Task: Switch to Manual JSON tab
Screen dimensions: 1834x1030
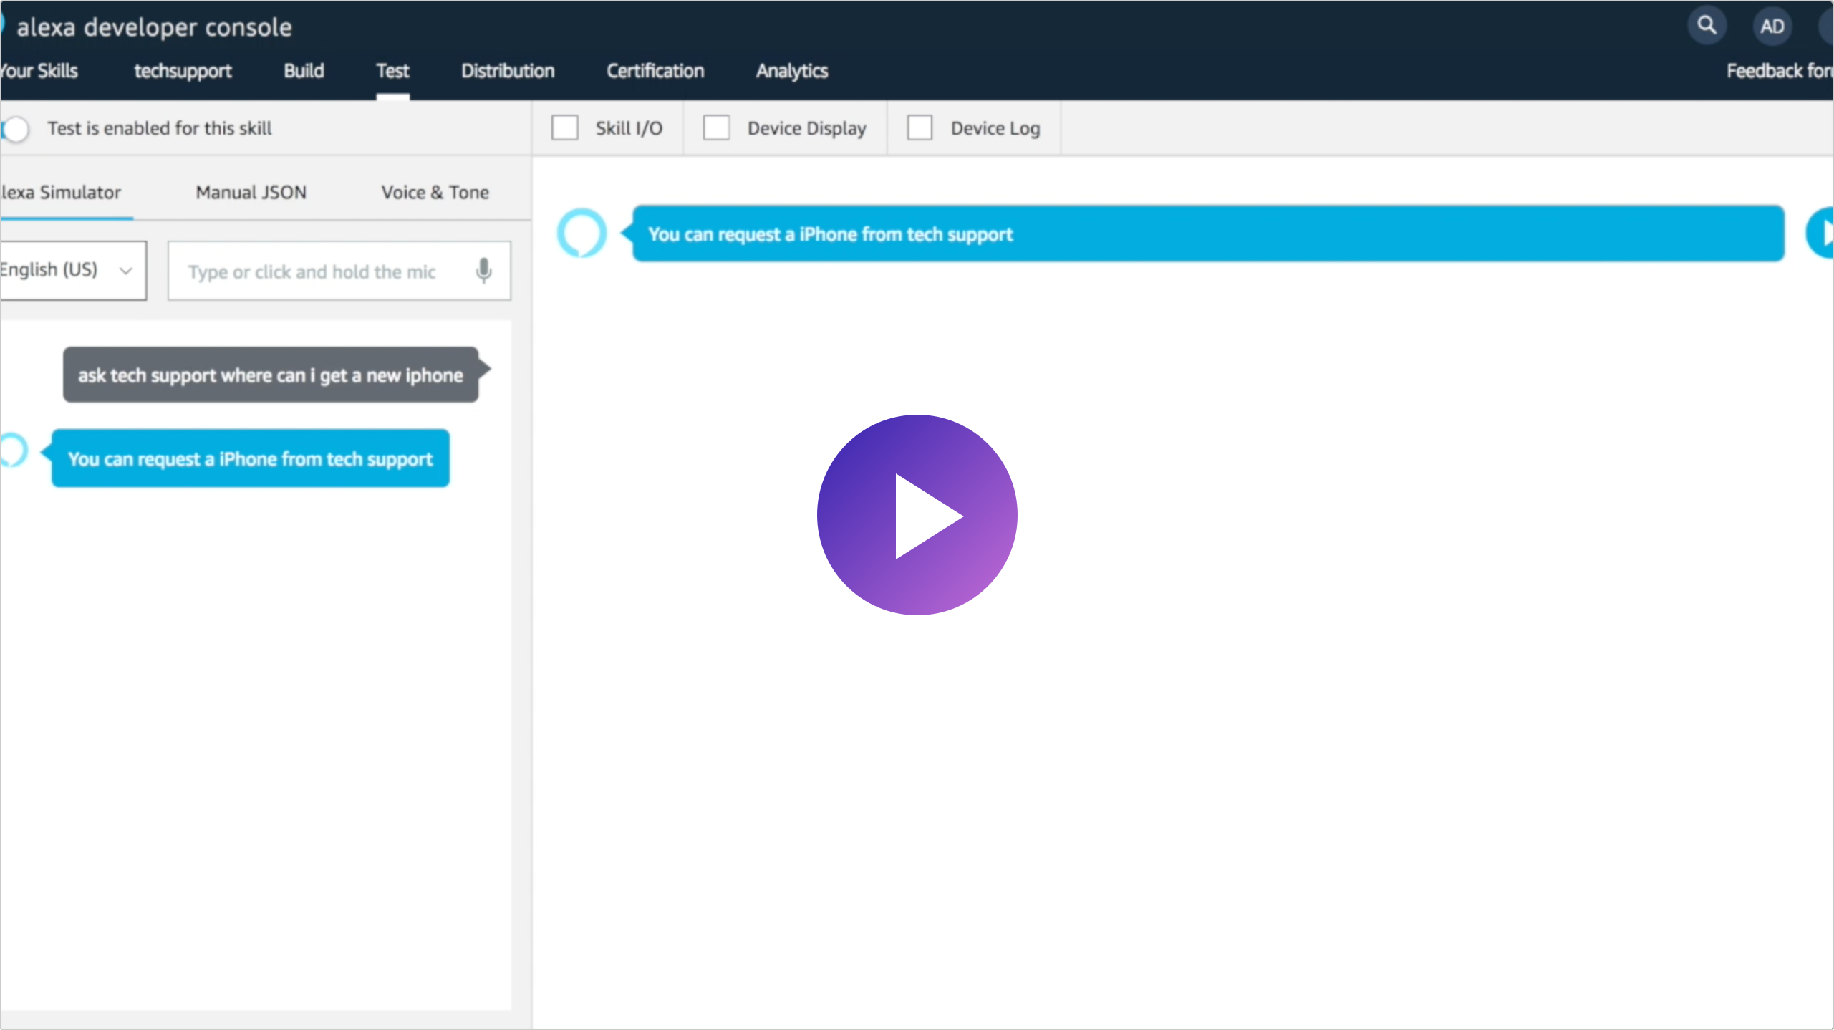Action: coord(251,191)
